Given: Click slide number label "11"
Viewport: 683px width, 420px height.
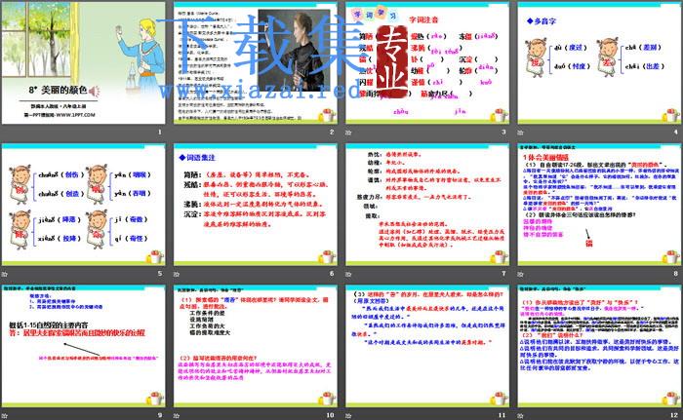Looking at the screenshot, I should click(502, 415).
